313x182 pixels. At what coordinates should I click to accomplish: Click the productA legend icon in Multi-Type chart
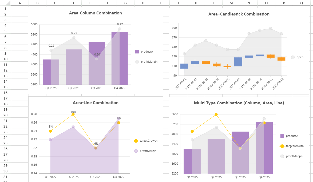[x=282, y=136]
